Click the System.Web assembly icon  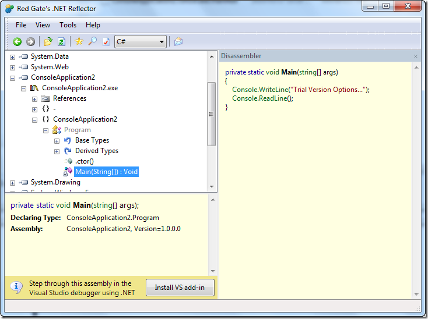coord(24,67)
